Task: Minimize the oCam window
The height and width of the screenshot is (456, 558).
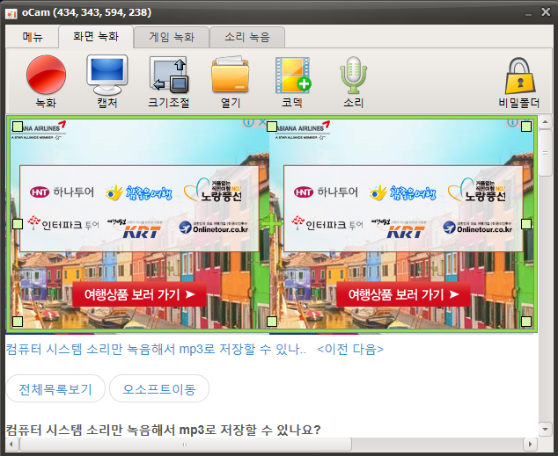Action: [x=528, y=13]
